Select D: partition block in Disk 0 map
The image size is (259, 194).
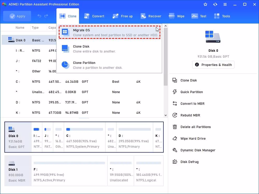point(135,137)
